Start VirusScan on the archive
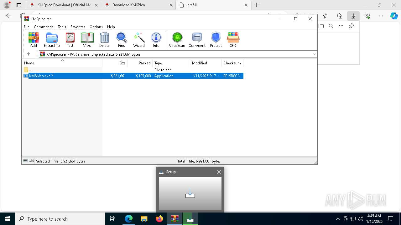 [x=177, y=40]
